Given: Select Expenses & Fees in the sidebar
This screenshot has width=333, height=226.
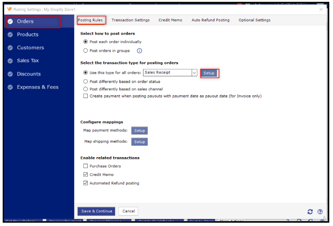Looking at the screenshot, I should (38, 87).
